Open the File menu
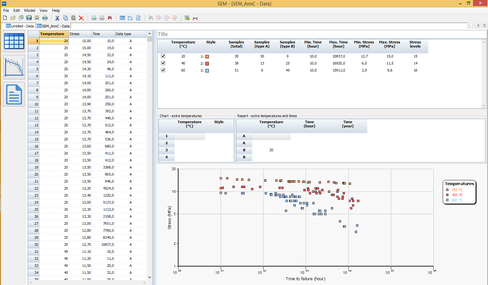This screenshot has height=285, width=488. click(x=6, y=11)
